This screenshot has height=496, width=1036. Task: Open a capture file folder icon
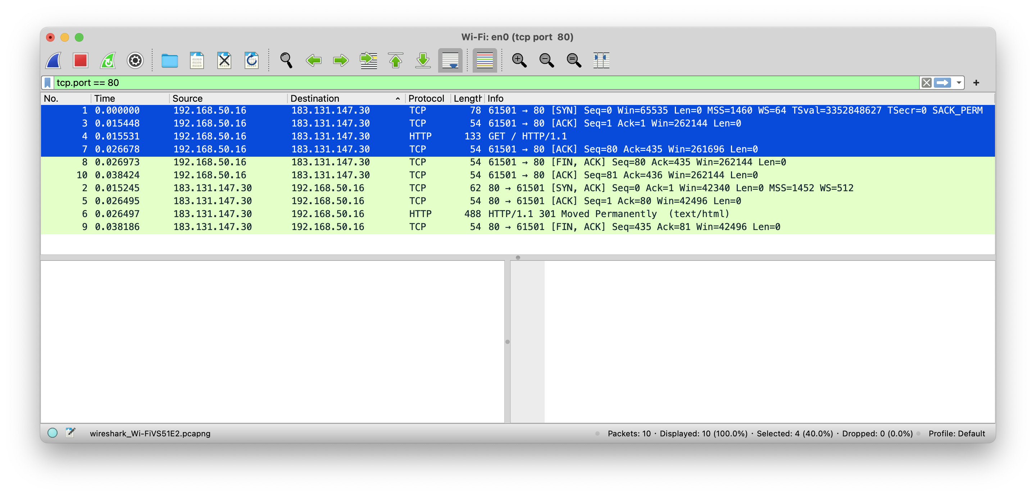tap(169, 61)
